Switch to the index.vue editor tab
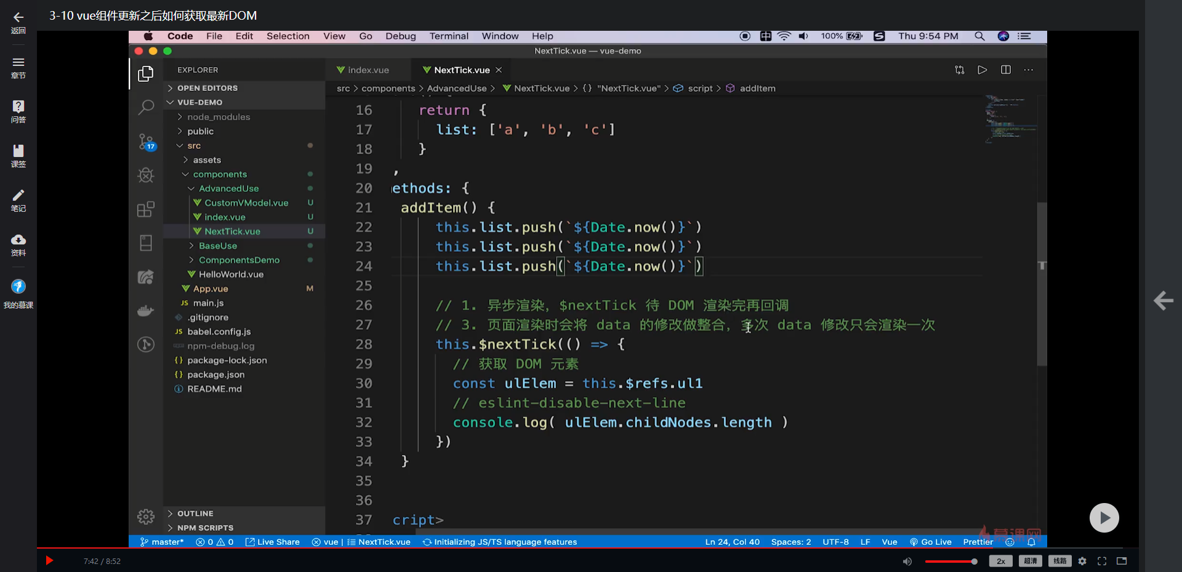The image size is (1182, 572). pyautogui.click(x=368, y=70)
